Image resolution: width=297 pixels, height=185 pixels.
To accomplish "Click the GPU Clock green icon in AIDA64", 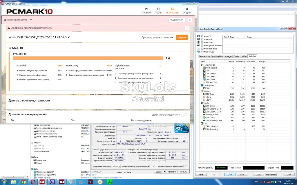I will click(x=204, y=117).
